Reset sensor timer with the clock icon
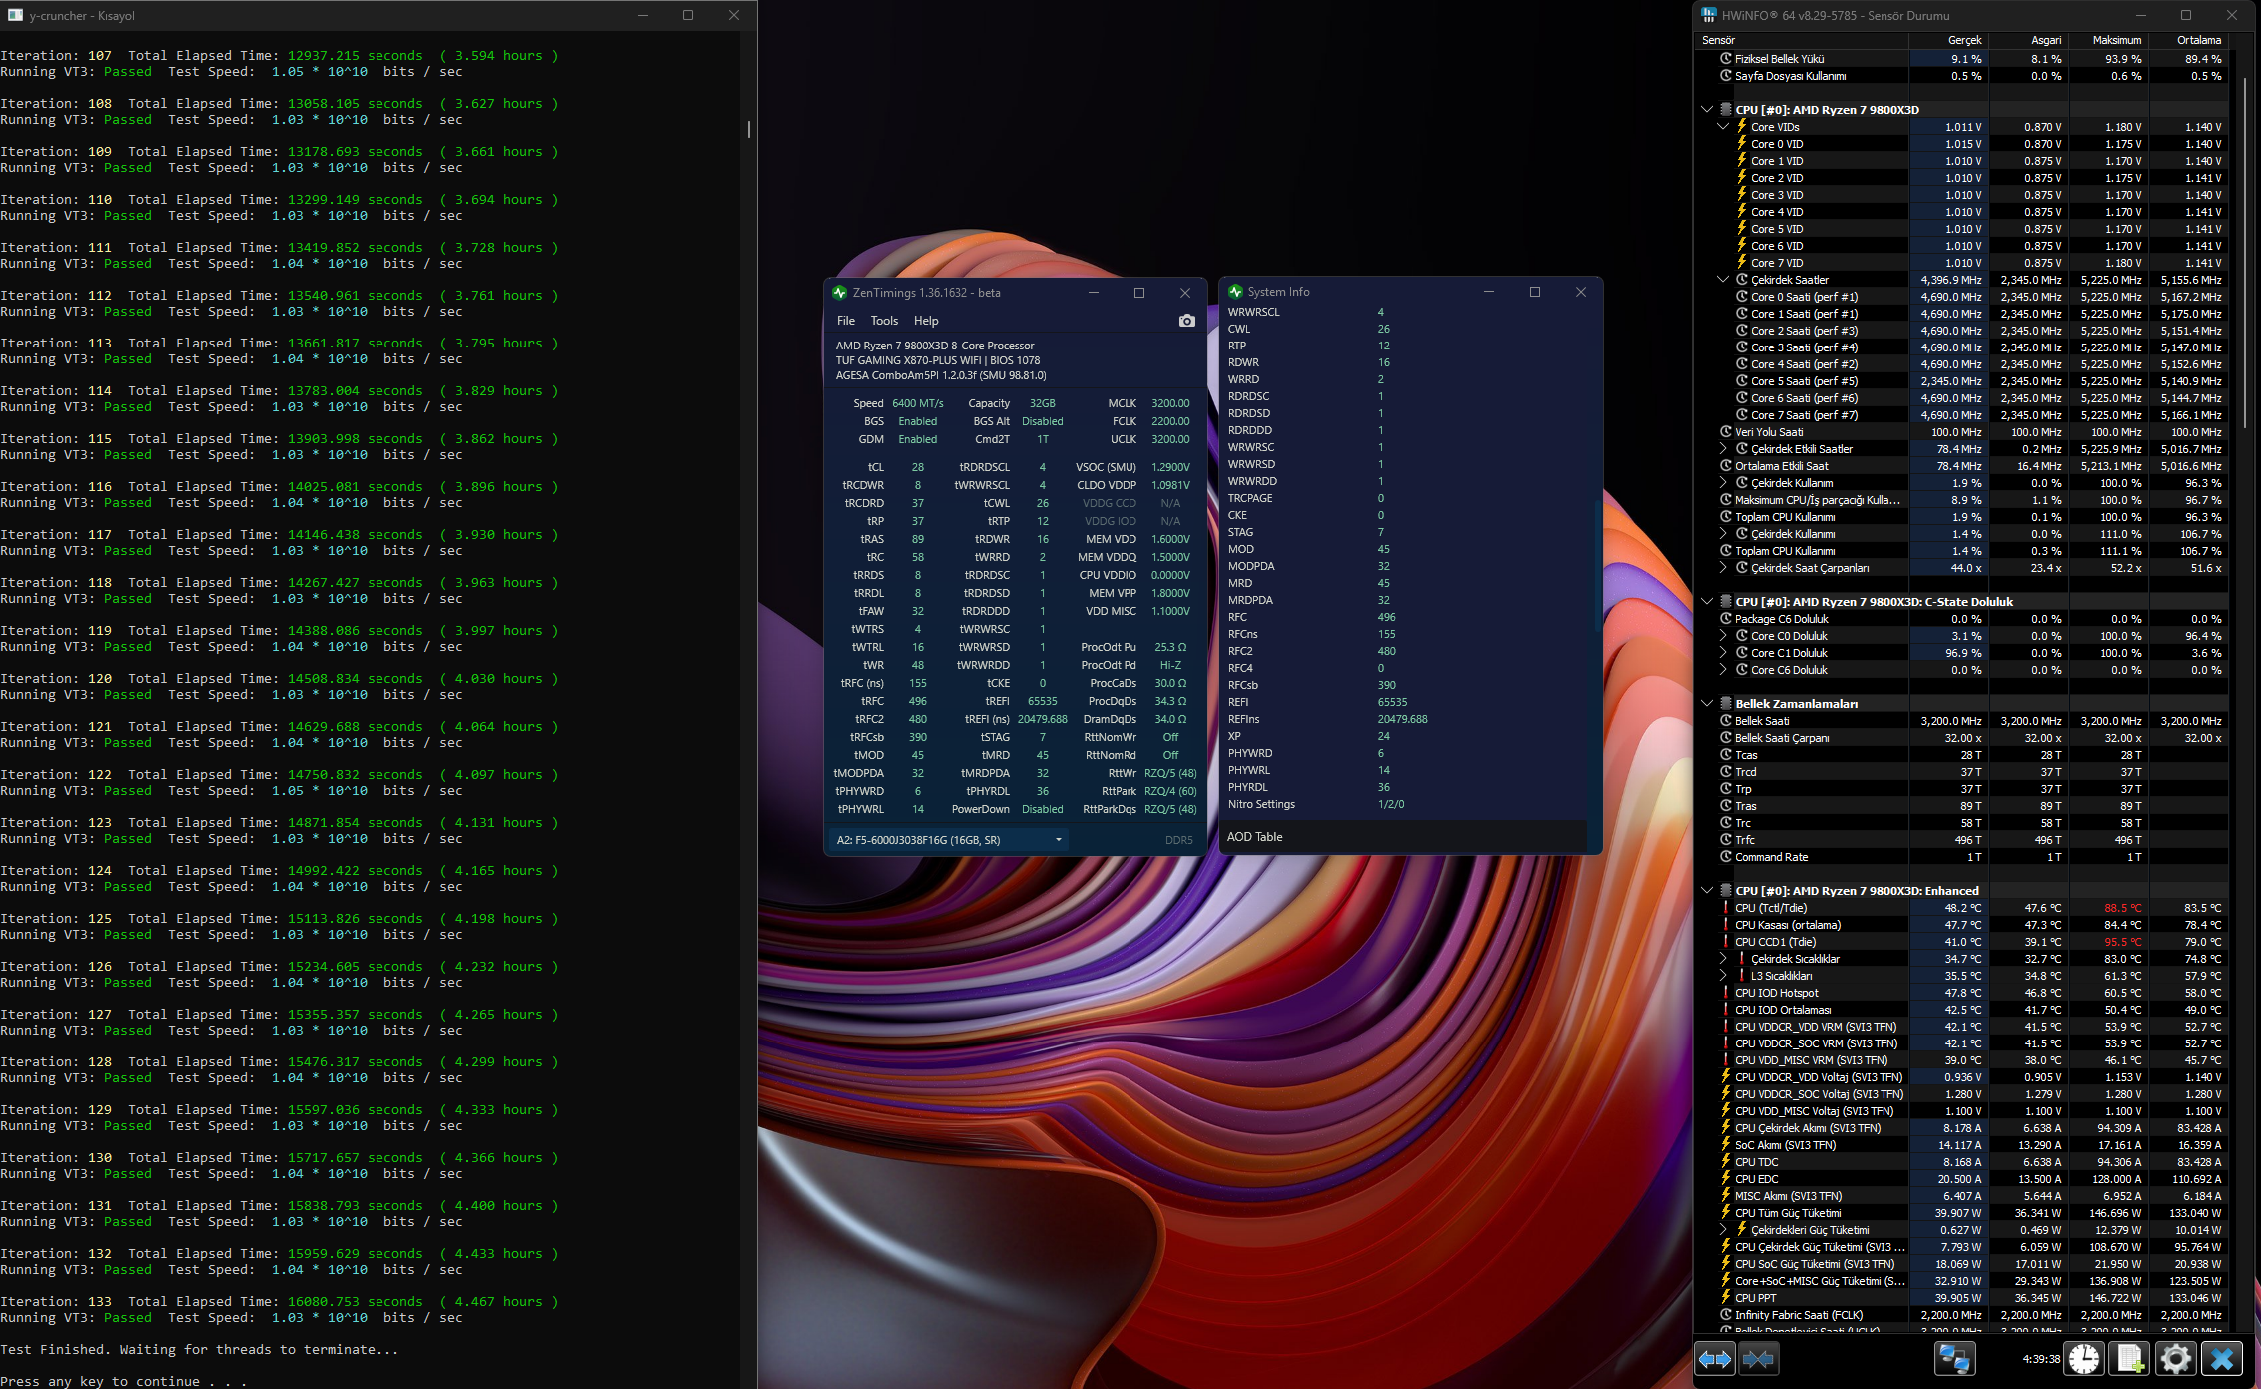 [2084, 1359]
